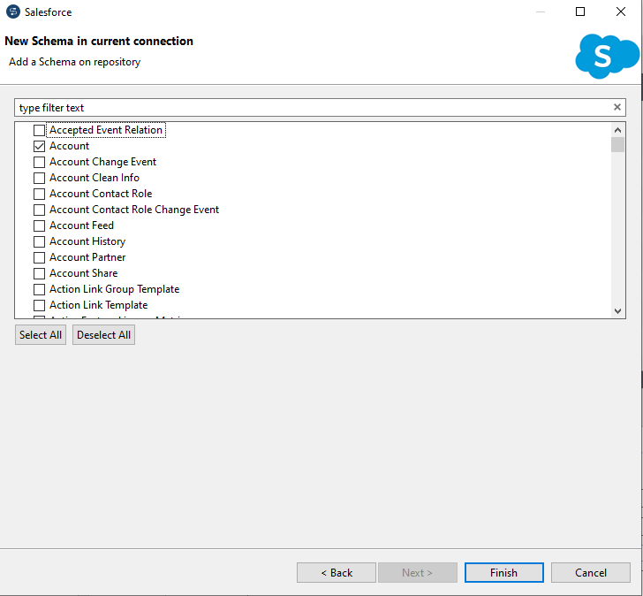The image size is (643, 596).
Task: Click the 'Accepted Event Relation' row label
Action: (106, 130)
